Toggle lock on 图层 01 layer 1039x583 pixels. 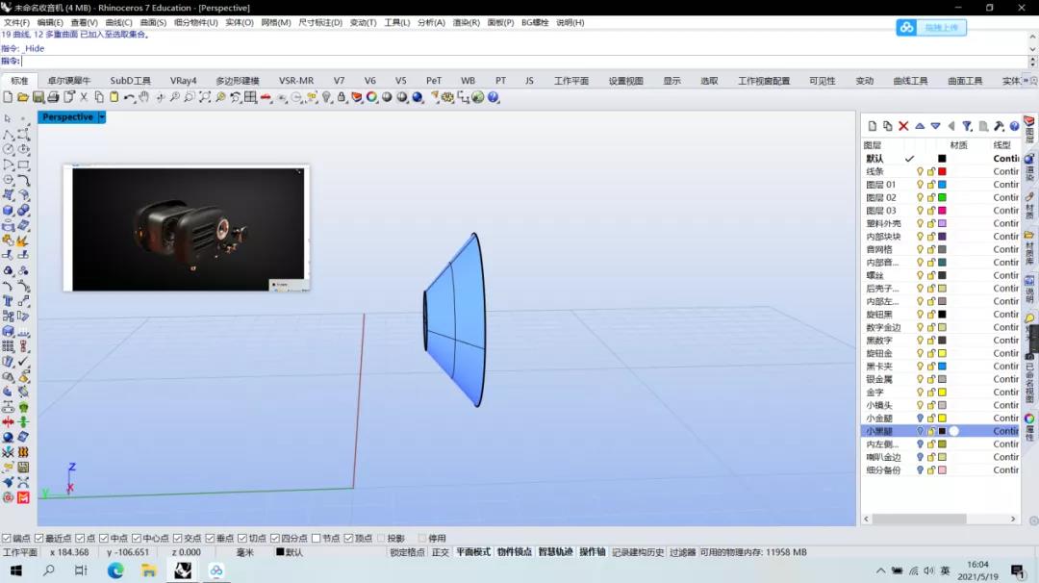931,185
